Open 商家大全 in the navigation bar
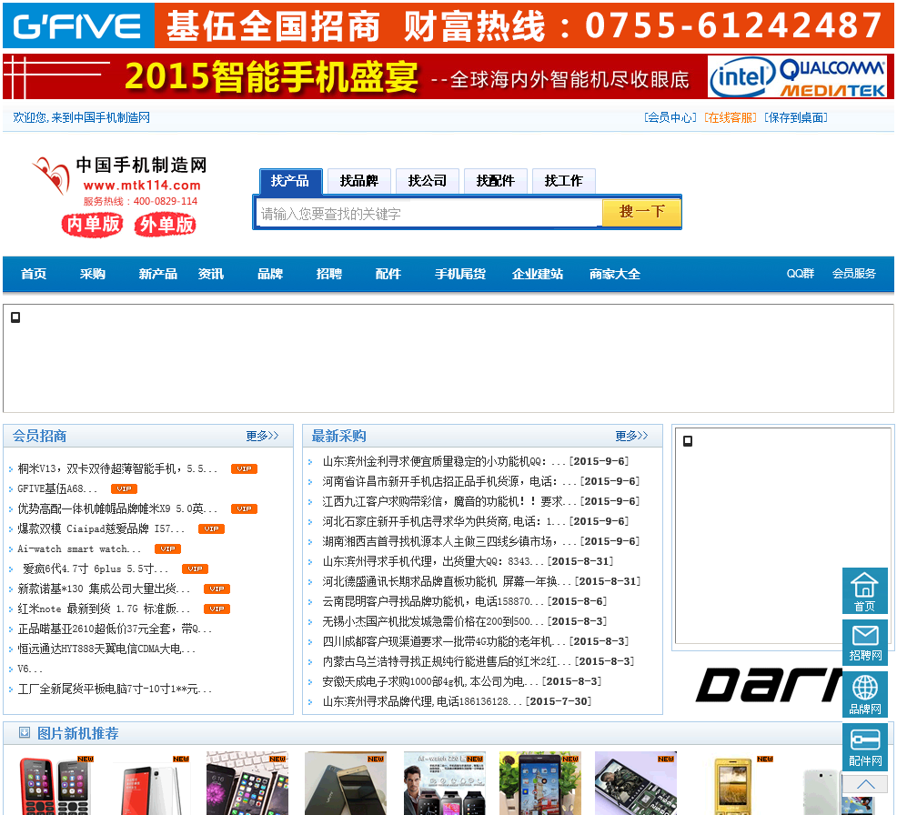This screenshot has height=815, width=897. (615, 274)
